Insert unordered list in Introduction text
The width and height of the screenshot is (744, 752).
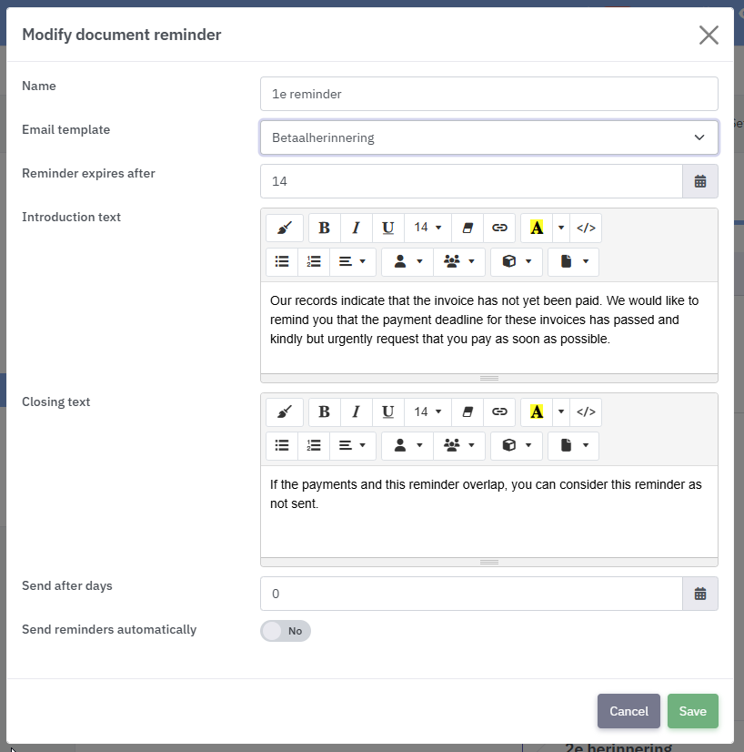pyautogui.click(x=282, y=262)
